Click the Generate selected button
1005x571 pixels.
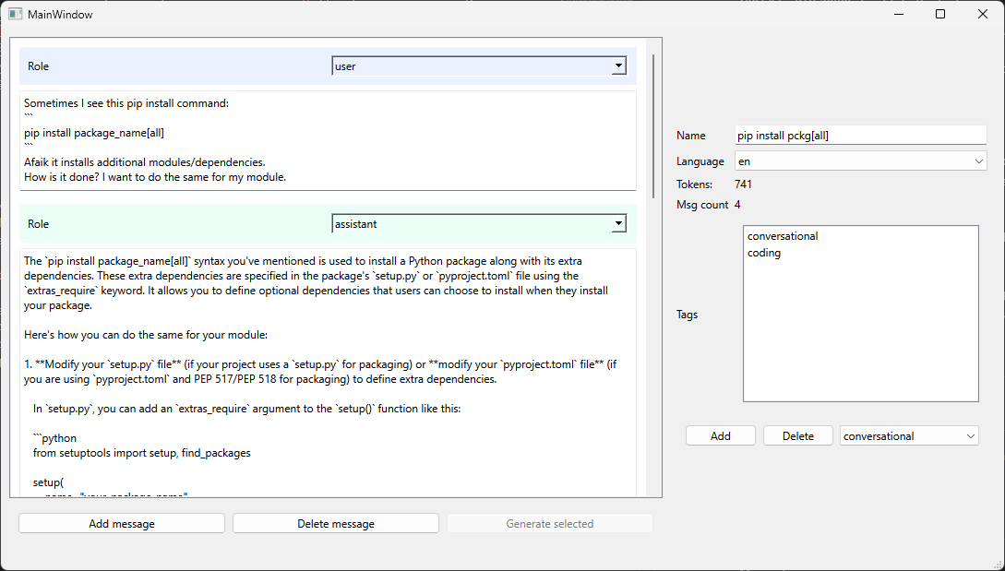tap(550, 524)
